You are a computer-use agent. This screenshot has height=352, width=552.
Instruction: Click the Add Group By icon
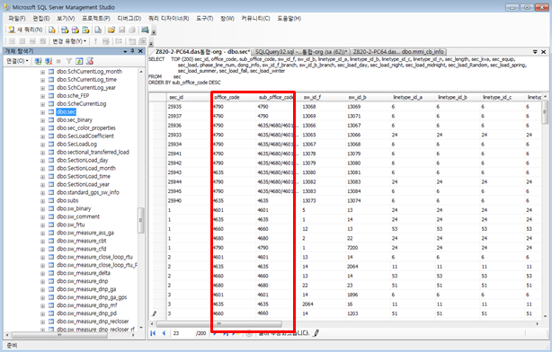coord(119,41)
